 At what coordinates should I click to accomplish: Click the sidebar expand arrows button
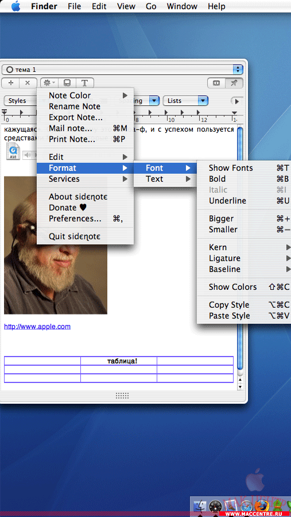tap(216, 83)
